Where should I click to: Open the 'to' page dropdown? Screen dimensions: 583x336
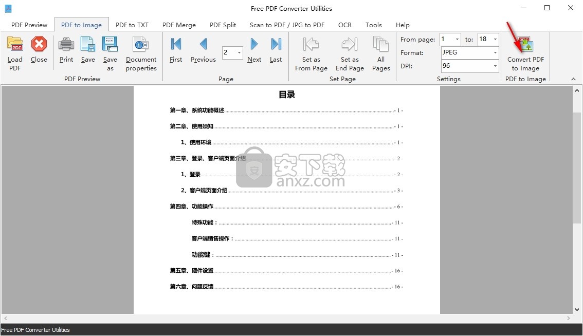pos(495,39)
